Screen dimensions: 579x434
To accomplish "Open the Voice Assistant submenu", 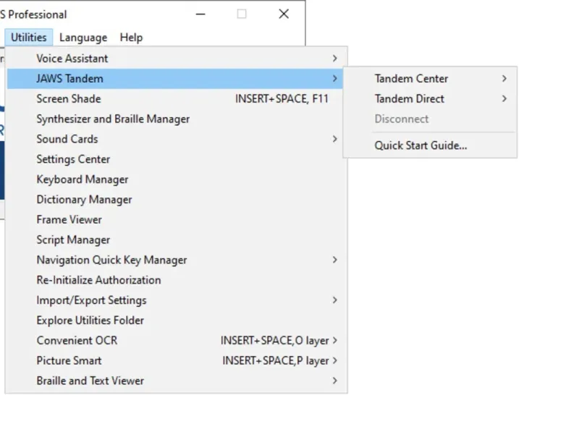I will [72, 59].
